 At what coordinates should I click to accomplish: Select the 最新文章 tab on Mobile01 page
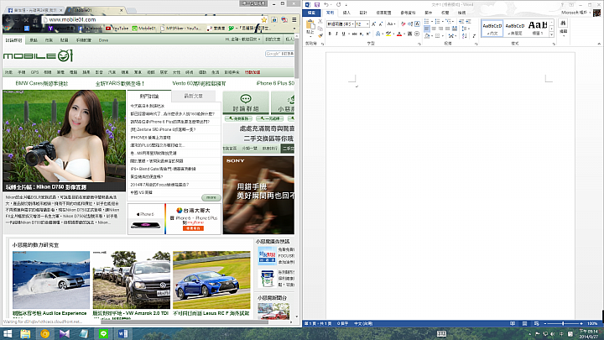(x=193, y=96)
